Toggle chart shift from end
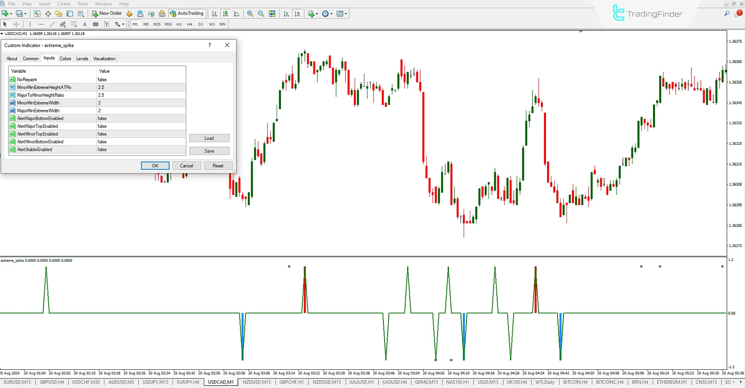This screenshot has width=745, height=388. 298,13
